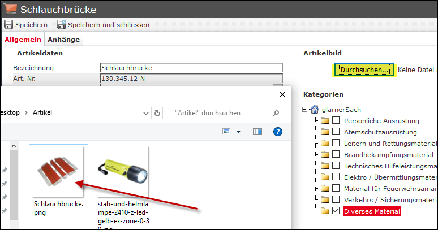The image size is (438, 230).
Task: Open file dialog help question mark
Action: 278,132
